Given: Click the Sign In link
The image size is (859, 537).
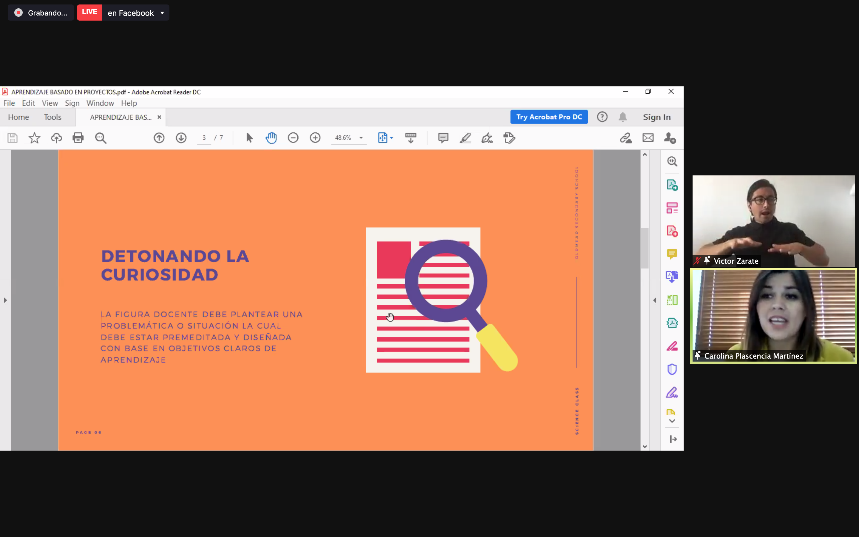Looking at the screenshot, I should pyautogui.click(x=657, y=117).
